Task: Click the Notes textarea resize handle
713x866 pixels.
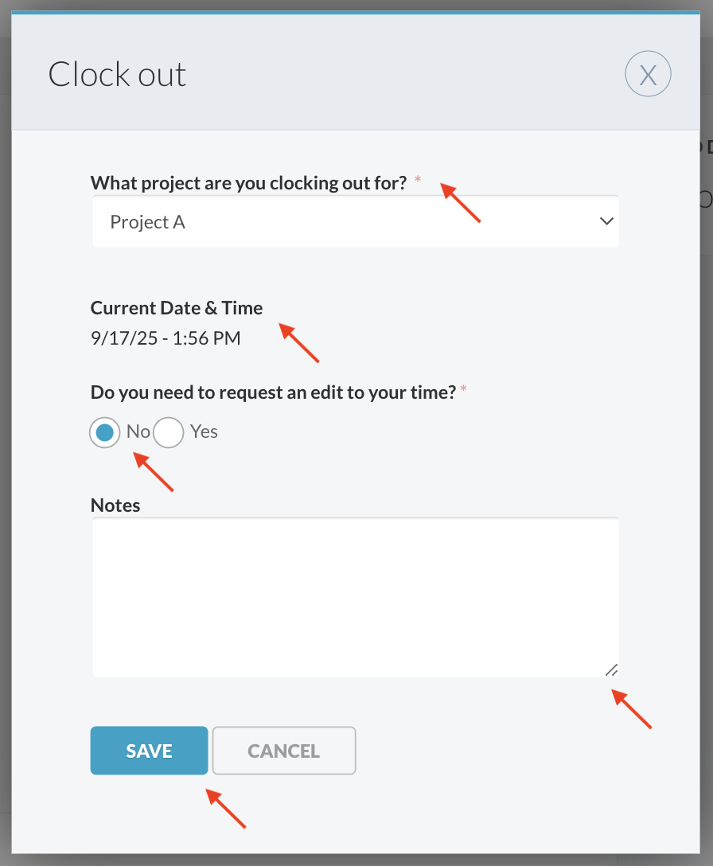Action: point(611,670)
